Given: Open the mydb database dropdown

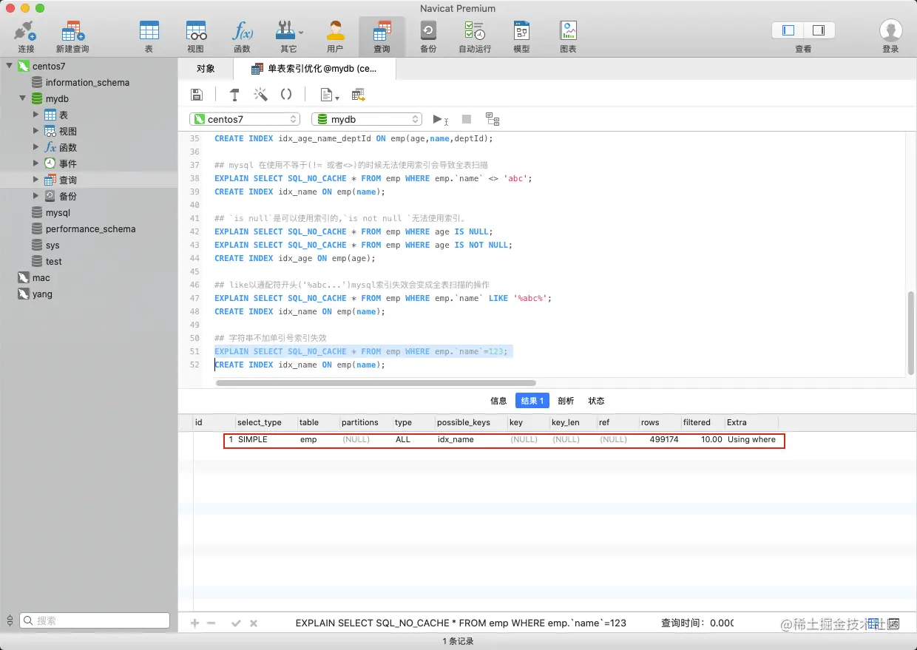Looking at the screenshot, I should 367,119.
